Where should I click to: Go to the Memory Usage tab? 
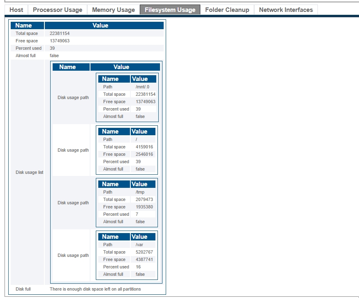[113, 10]
